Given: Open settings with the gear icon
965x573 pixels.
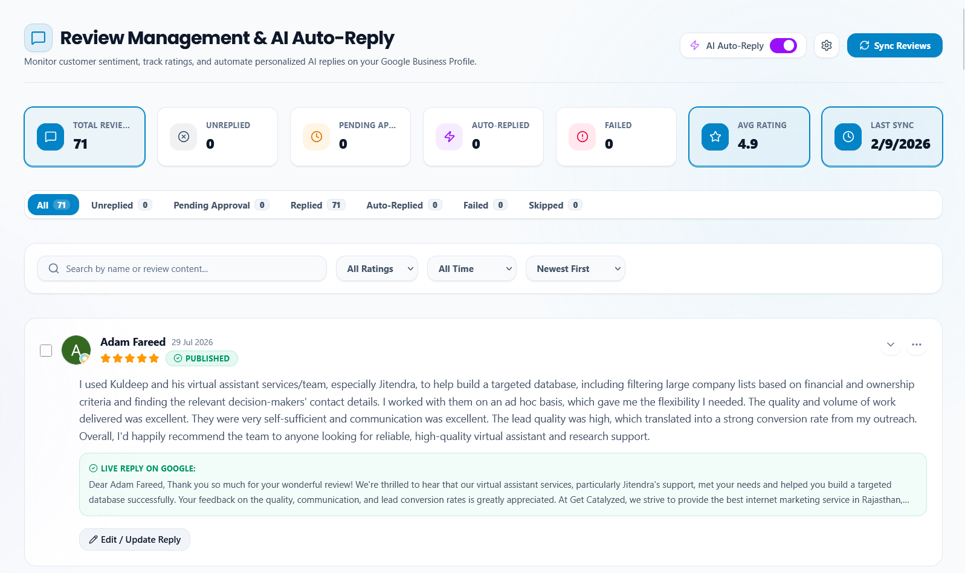Looking at the screenshot, I should 827,45.
